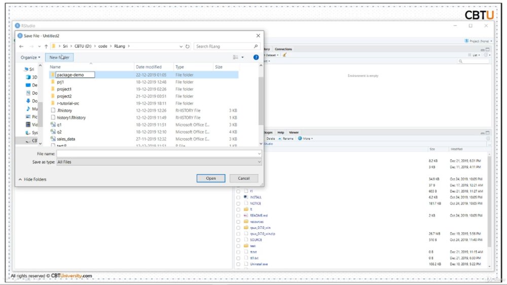Open the Organize dropdown menu
Screen dimensions: 507x285
click(30, 57)
